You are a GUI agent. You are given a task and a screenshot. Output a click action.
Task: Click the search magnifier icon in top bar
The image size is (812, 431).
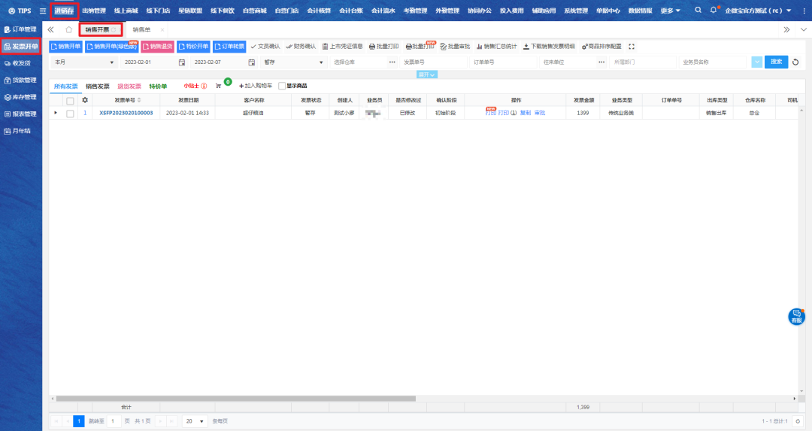tap(698, 11)
